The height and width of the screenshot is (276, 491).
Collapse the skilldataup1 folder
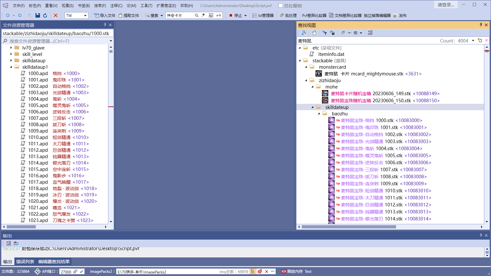11,67
